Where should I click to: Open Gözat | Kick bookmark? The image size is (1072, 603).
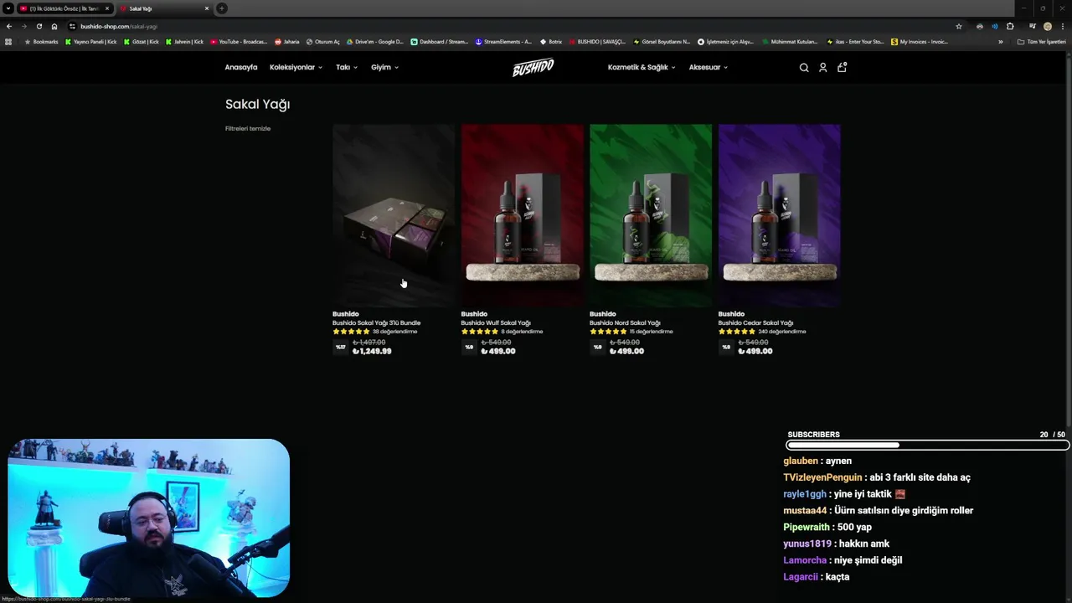pyautogui.click(x=142, y=42)
